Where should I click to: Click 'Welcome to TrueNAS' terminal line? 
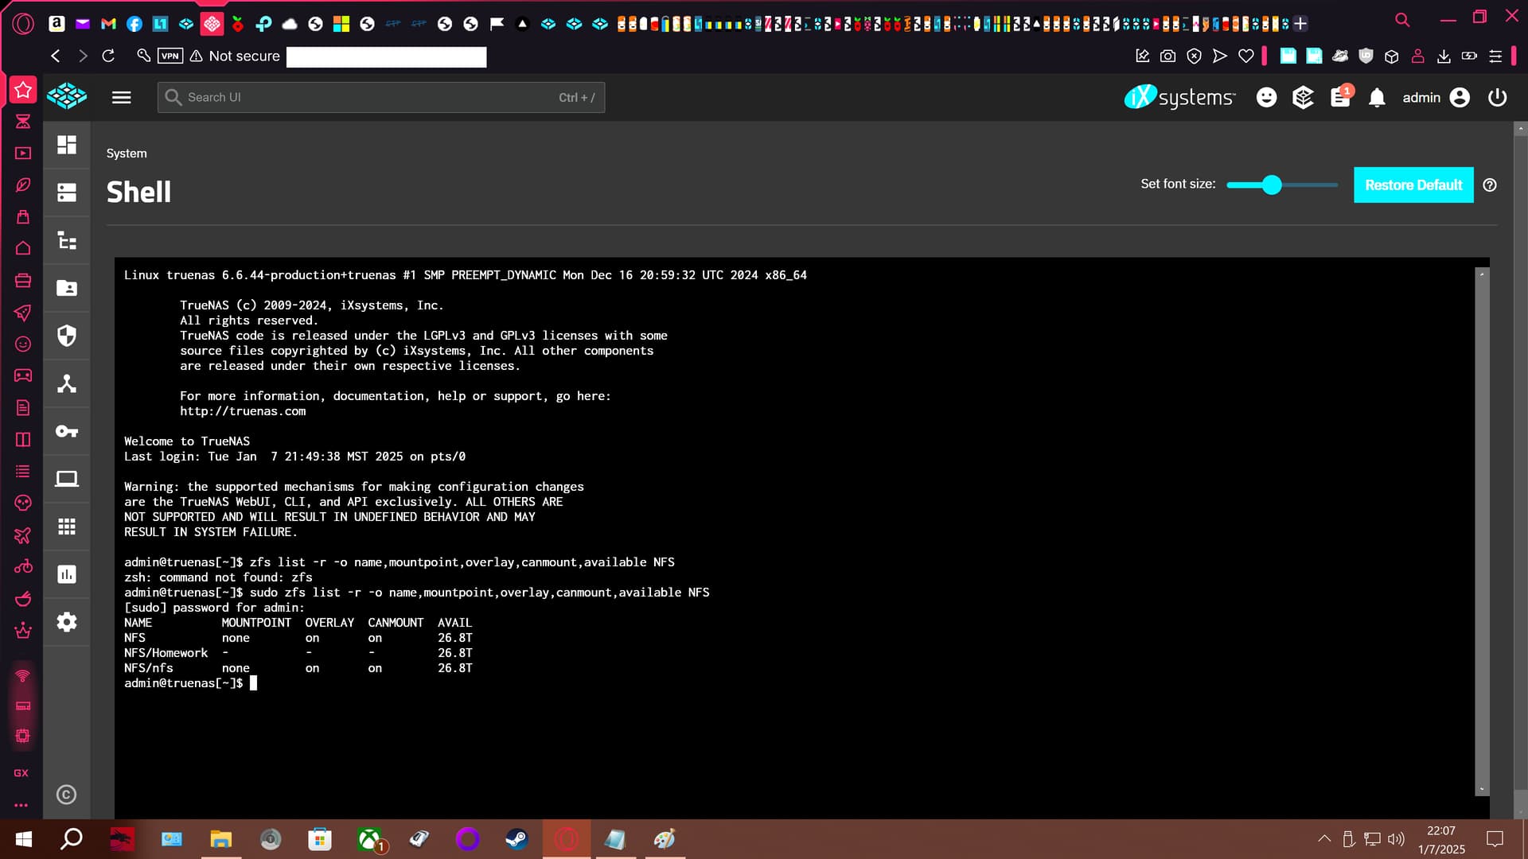tap(187, 441)
